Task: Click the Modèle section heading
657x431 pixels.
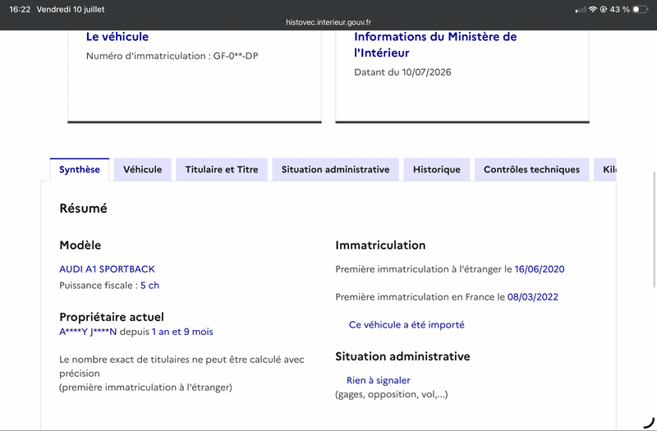Action: [80, 245]
